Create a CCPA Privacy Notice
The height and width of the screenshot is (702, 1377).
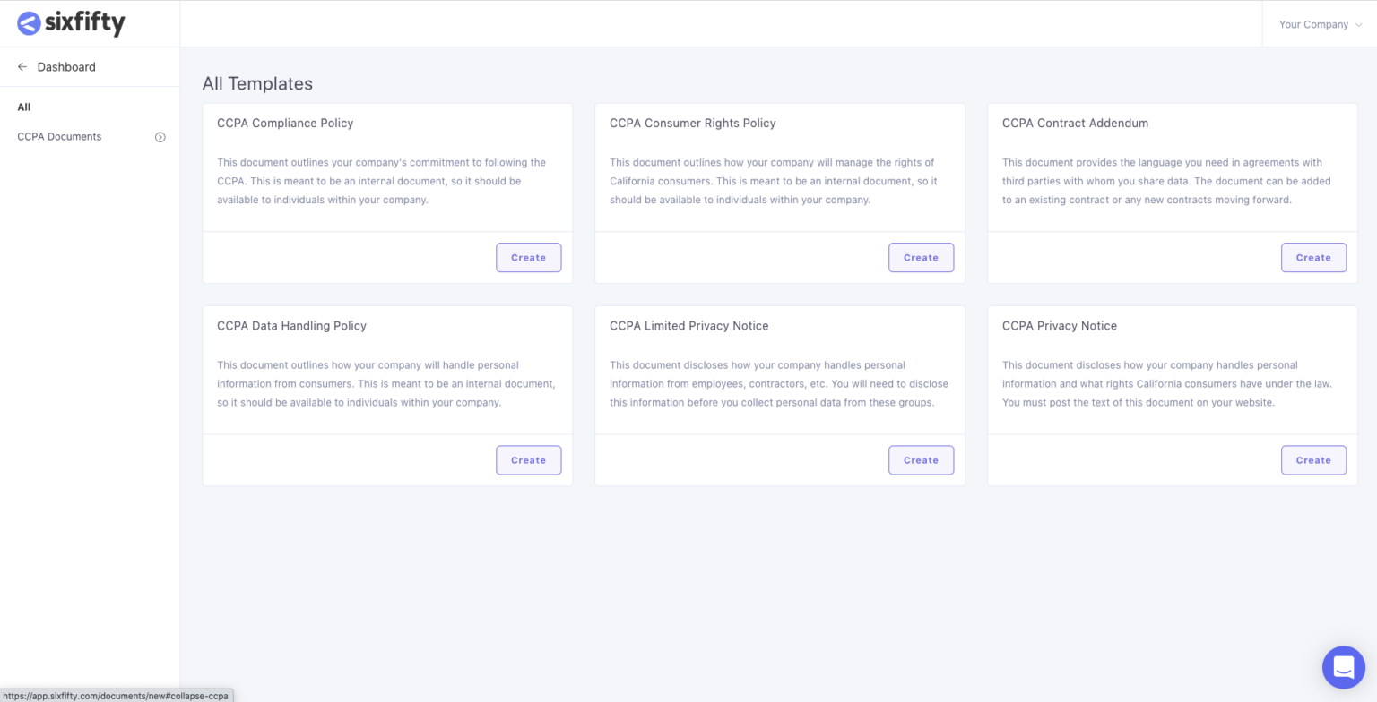pyautogui.click(x=1313, y=460)
